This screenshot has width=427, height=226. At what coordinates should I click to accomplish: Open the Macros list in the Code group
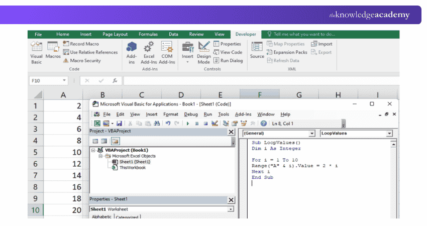tap(53, 50)
